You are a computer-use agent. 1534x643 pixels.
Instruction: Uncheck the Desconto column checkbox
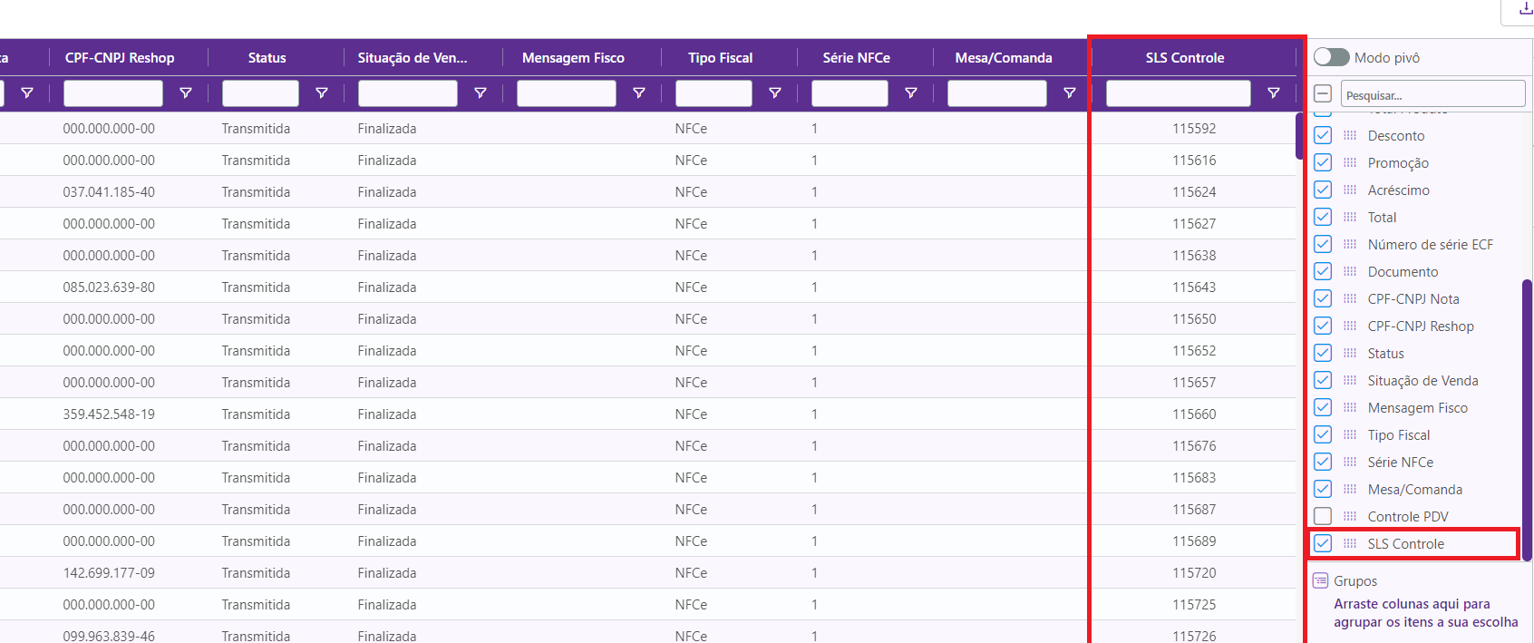[1323, 135]
